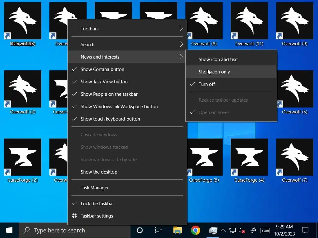Open Task Manager from the context menu
The height and width of the screenshot is (238, 318).
(x=127, y=188)
